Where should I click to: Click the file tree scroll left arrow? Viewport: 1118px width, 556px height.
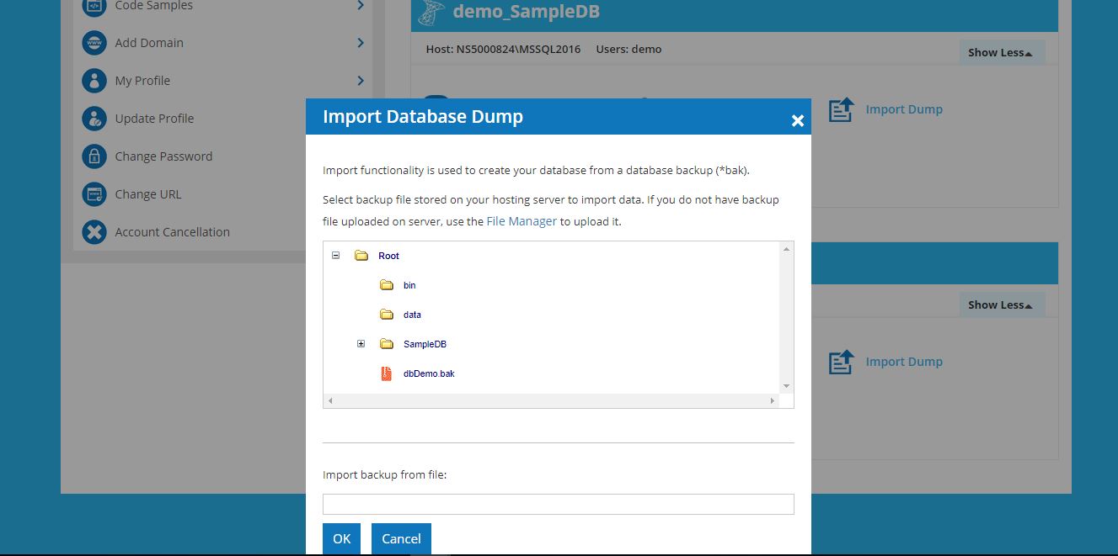[330, 401]
